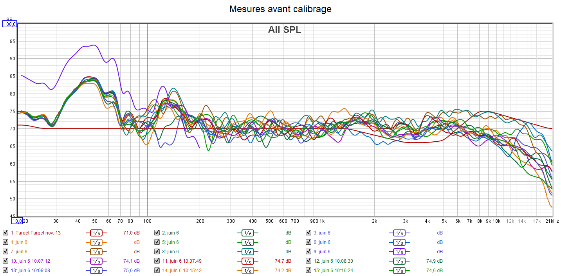Screen dimensions: 561x276
Task: Toggle the checkbox for trace 8 juin 6
Action: click(157, 252)
